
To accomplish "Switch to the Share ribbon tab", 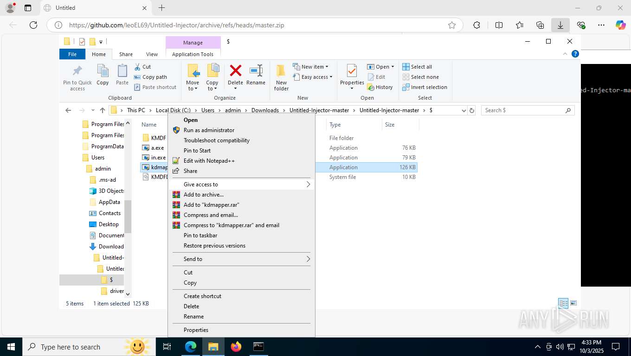I will coord(126,54).
